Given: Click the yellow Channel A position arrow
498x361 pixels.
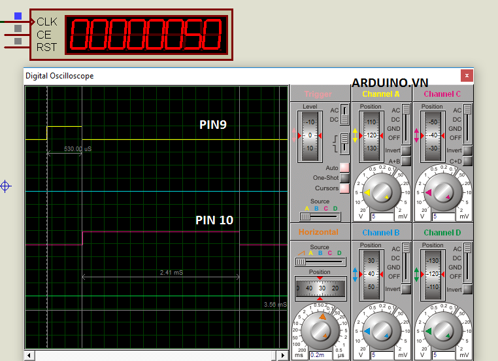Looking at the screenshot, I should pos(356,135).
